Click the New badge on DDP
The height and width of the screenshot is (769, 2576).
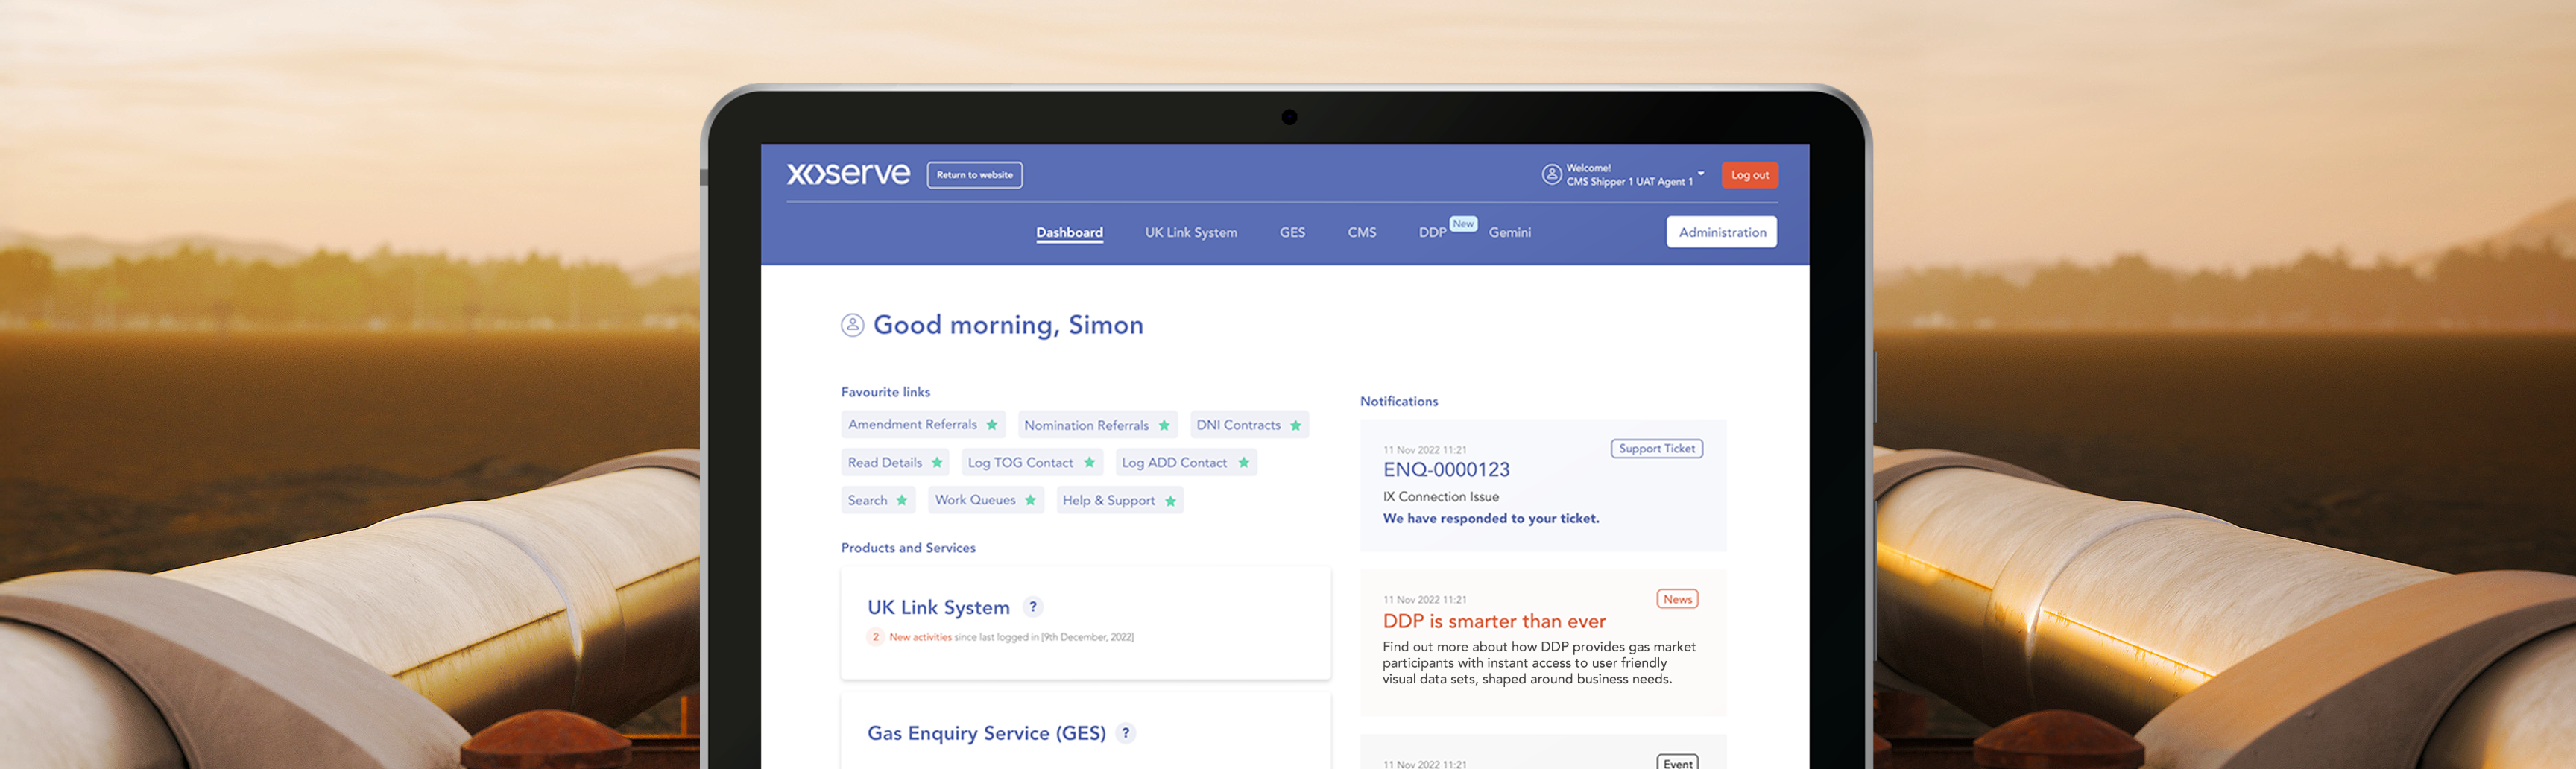click(1463, 224)
